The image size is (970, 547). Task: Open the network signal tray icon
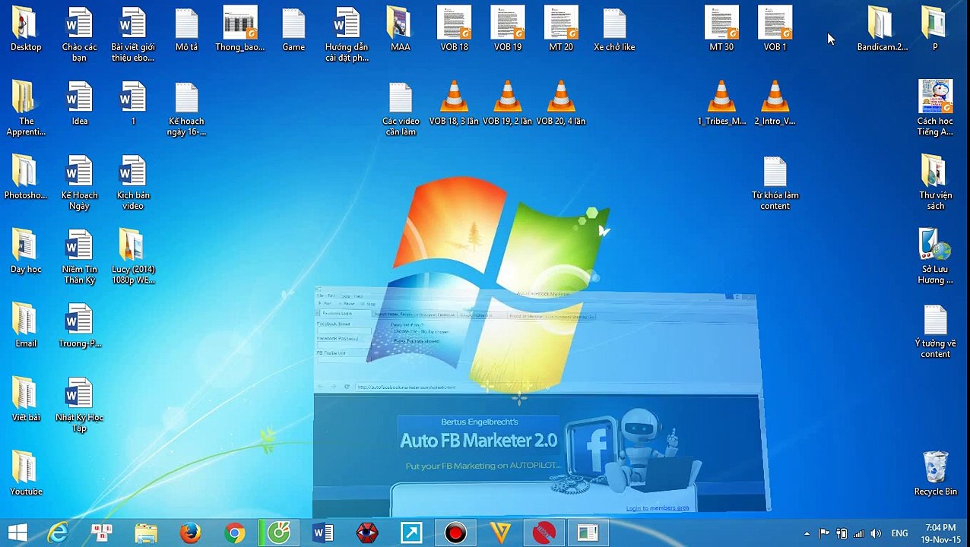tap(858, 533)
